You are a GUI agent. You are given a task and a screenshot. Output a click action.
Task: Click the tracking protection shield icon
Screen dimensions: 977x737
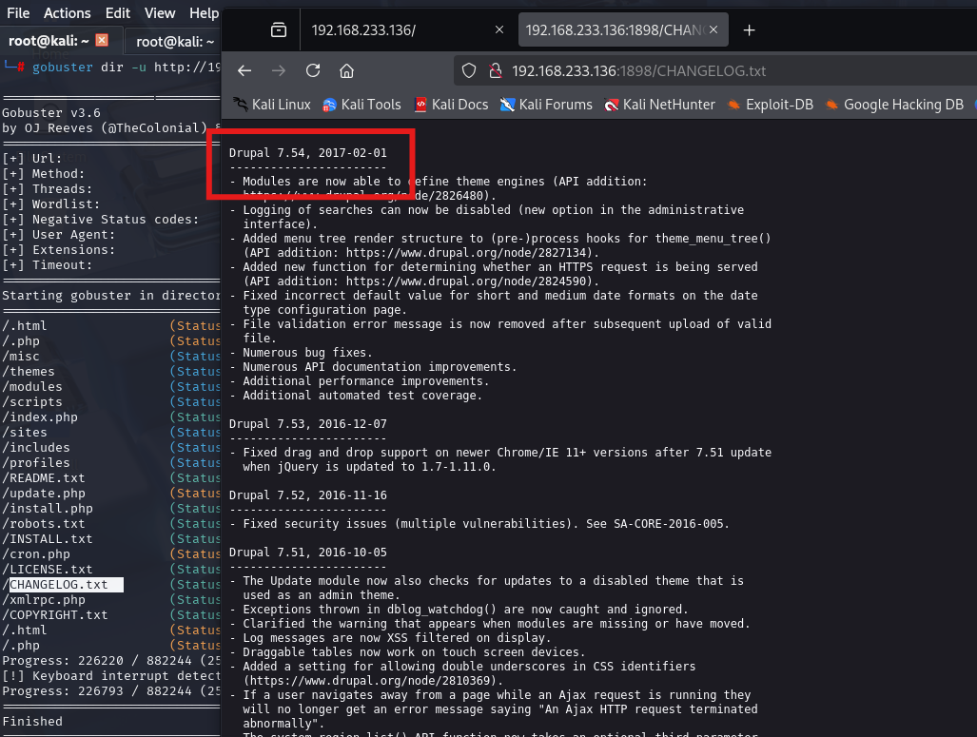coord(469,71)
